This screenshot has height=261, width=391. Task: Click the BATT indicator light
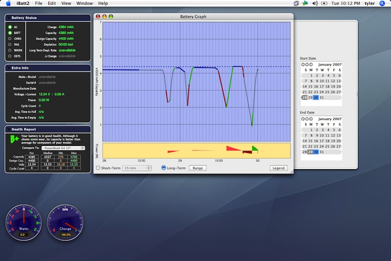(x=10, y=33)
